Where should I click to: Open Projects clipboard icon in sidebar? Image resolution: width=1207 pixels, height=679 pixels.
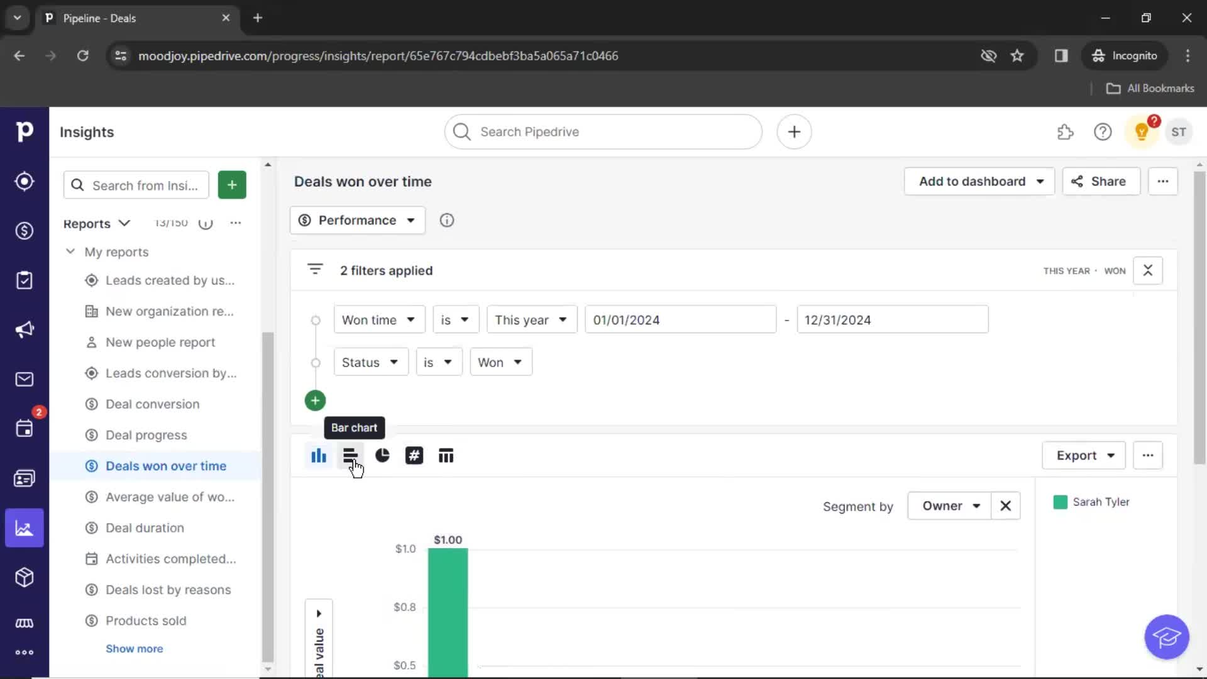coord(24,280)
